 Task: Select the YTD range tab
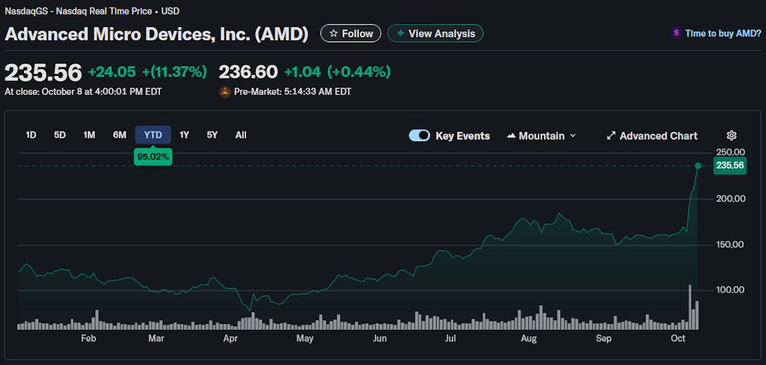pos(153,135)
